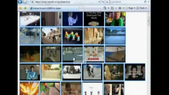The height and width of the screenshot is (95, 169).
Task: Click the Add to Favorites icon
Action: [x=25, y=8]
